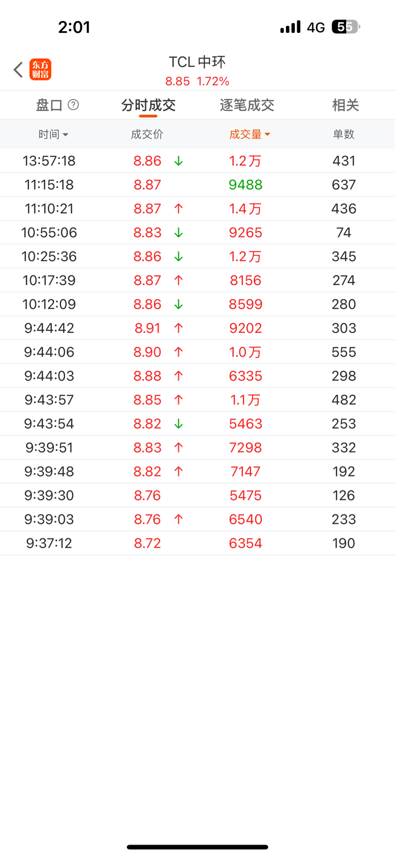Tap the TCL 中环 stock title
Screen dimensions: 395x857
pos(197,62)
